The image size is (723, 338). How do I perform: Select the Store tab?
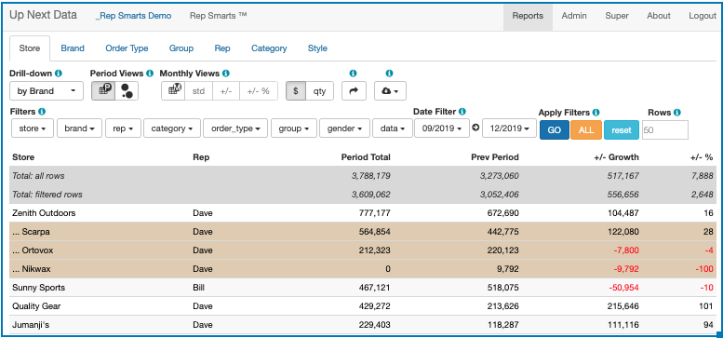[30, 48]
